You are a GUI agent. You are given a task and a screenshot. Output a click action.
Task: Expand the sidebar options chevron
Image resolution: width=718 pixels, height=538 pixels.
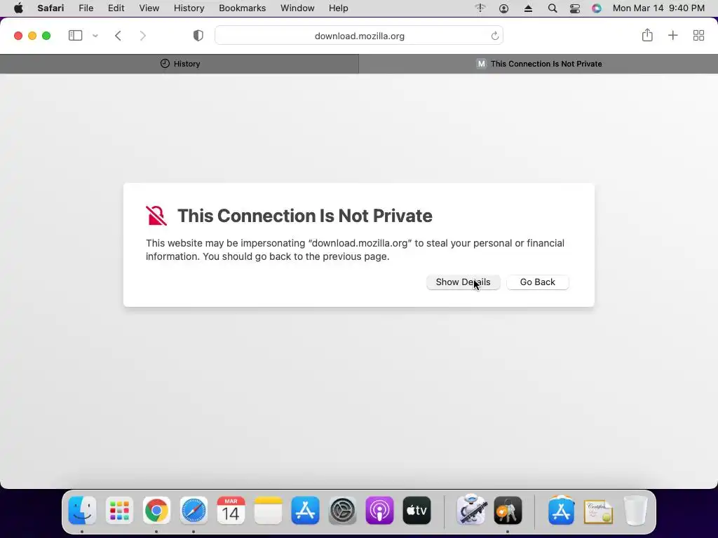coord(95,36)
